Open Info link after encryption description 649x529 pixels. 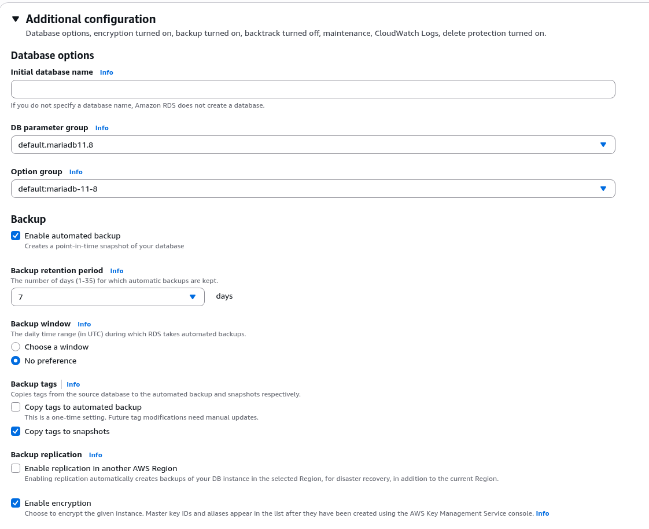click(542, 513)
